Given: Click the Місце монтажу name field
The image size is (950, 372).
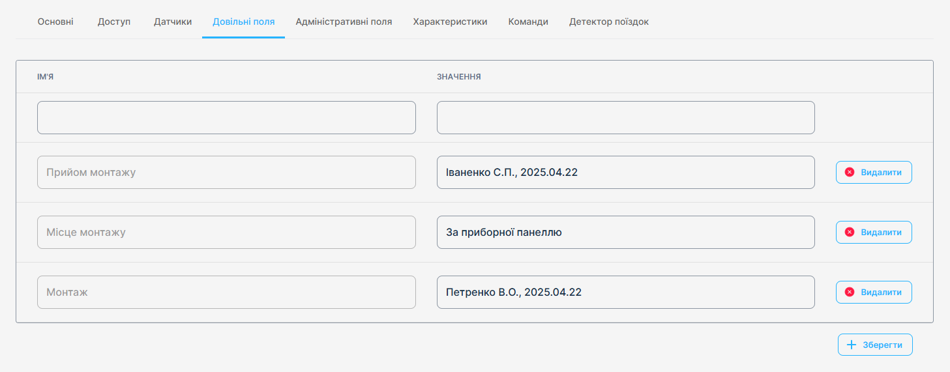Looking at the screenshot, I should (226, 232).
